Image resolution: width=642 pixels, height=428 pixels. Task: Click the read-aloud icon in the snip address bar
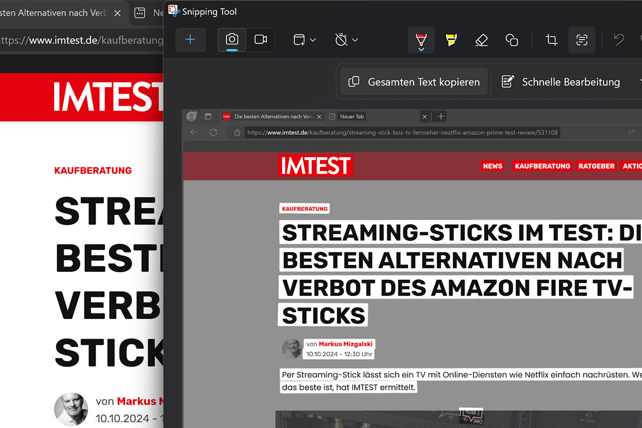tap(631, 132)
